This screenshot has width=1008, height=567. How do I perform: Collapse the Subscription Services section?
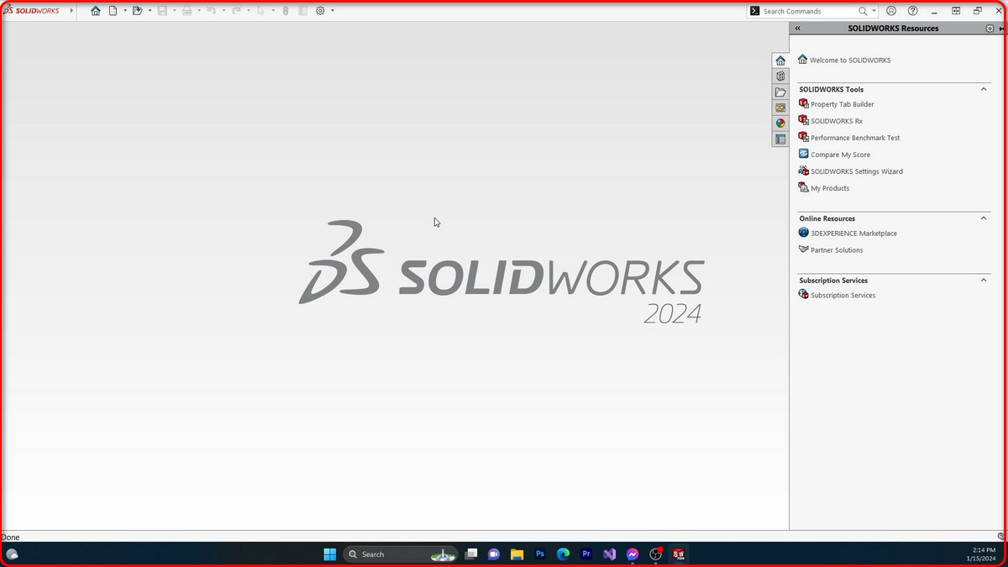point(984,281)
